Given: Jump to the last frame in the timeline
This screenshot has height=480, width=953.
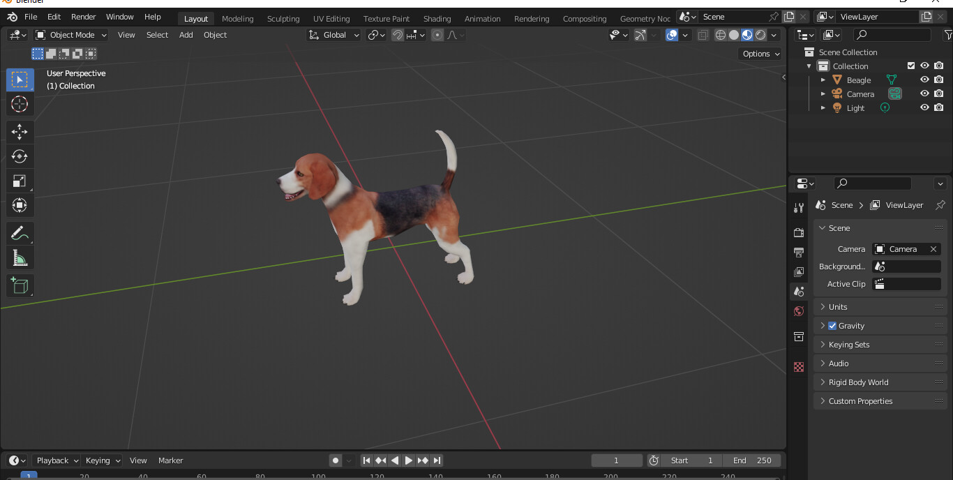Looking at the screenshot, I should coord(437,460).
